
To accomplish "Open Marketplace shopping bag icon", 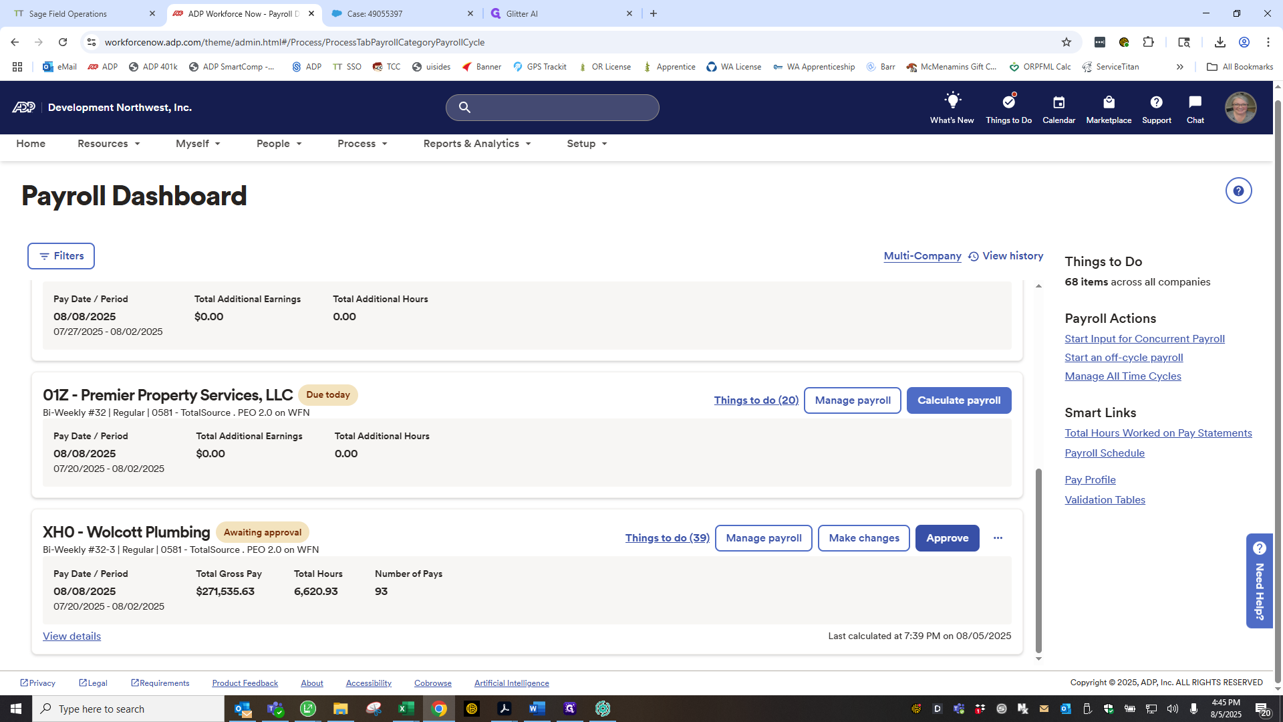I will coord(1109,102).
